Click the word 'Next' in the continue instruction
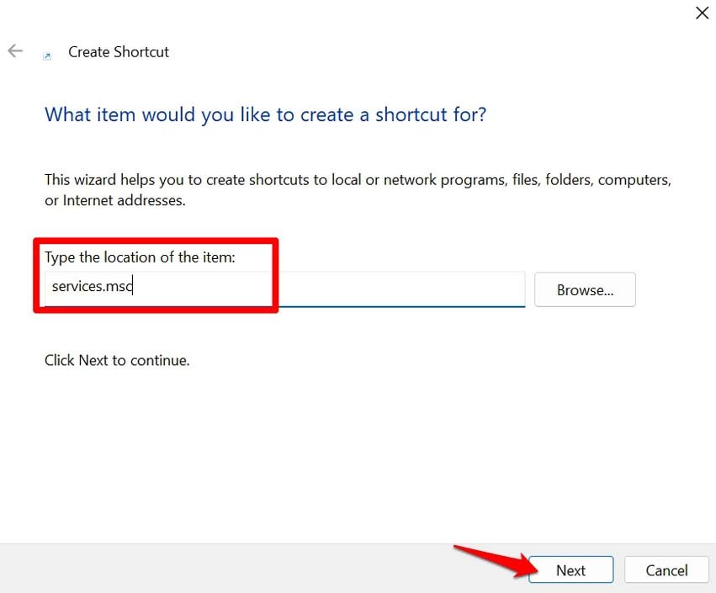 (x=93, y=360)
